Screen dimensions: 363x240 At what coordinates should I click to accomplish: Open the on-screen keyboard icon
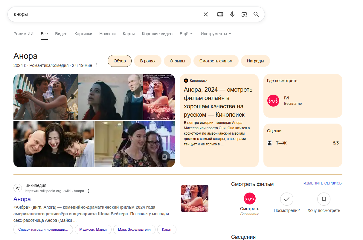pos(220,14)
